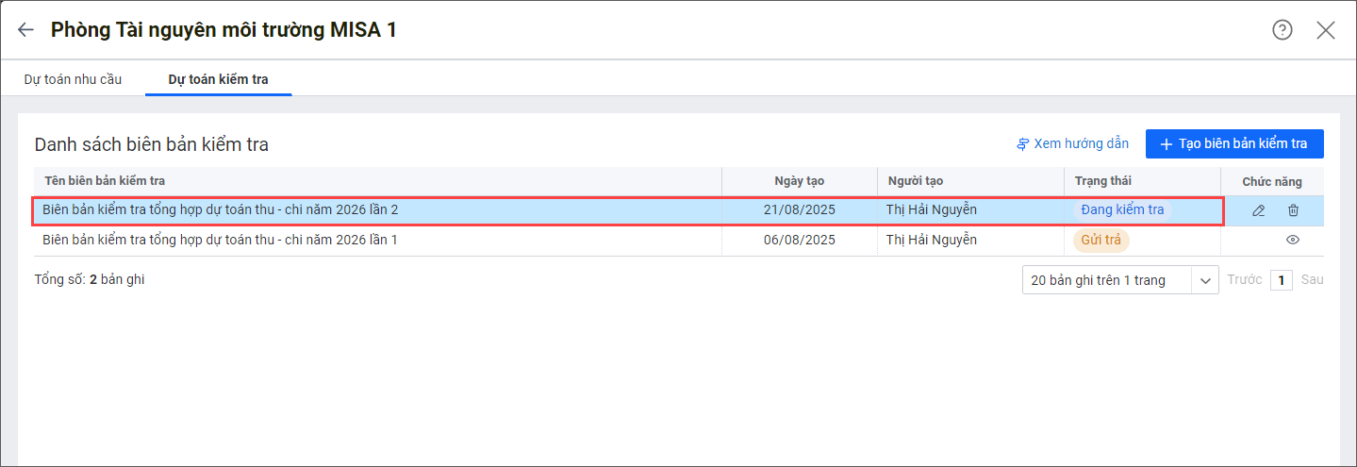Switch to Dự toán nhu cầu tab
The height and width of the screenshot is (467, 1357).
[73, 79]
